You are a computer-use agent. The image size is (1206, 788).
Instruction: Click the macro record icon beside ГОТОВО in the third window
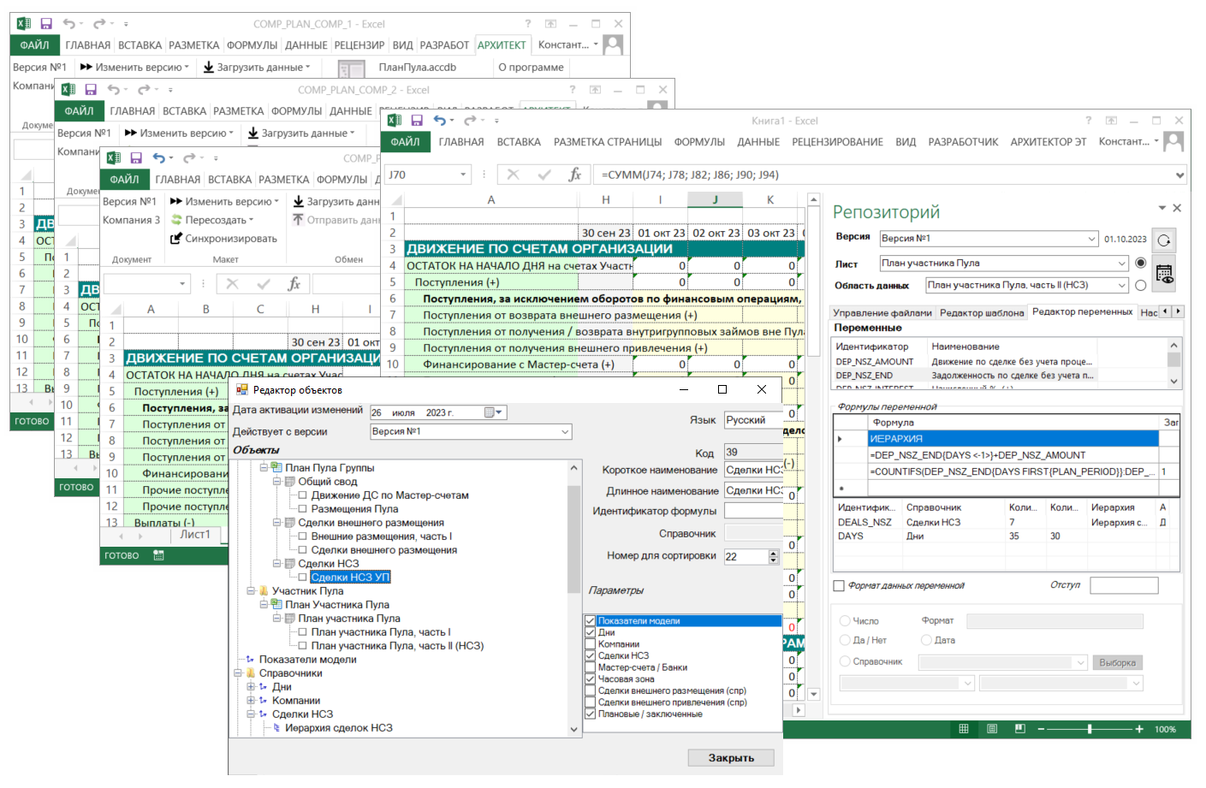click(x=158, y=555)
